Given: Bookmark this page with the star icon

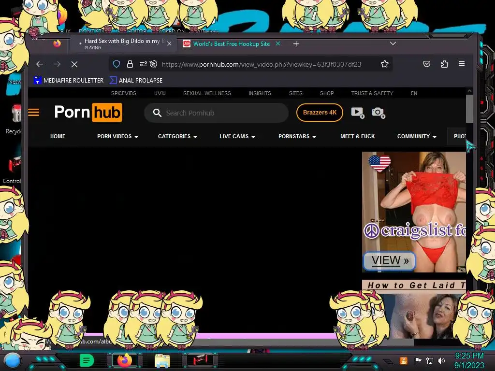Looking at the screenshot, I should pos(384,64).
